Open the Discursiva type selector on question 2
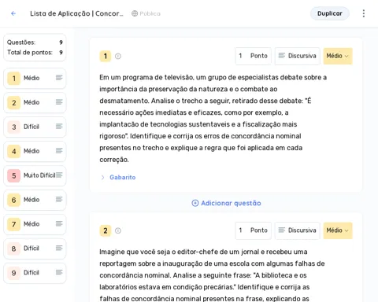Image resolution: width=378 pixels, height=302 pixels. coord(298,230)
